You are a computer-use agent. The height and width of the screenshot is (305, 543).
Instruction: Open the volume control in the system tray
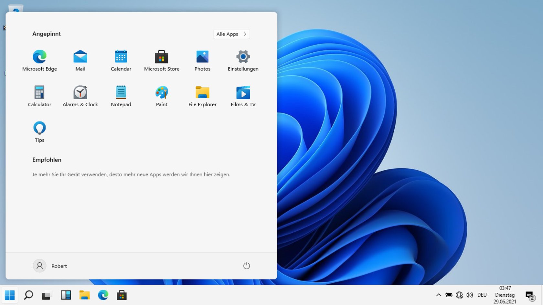[x=469, y=295]
